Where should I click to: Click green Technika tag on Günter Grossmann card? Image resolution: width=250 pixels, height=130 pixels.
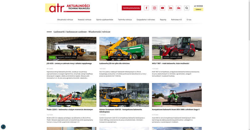point(105,103)
